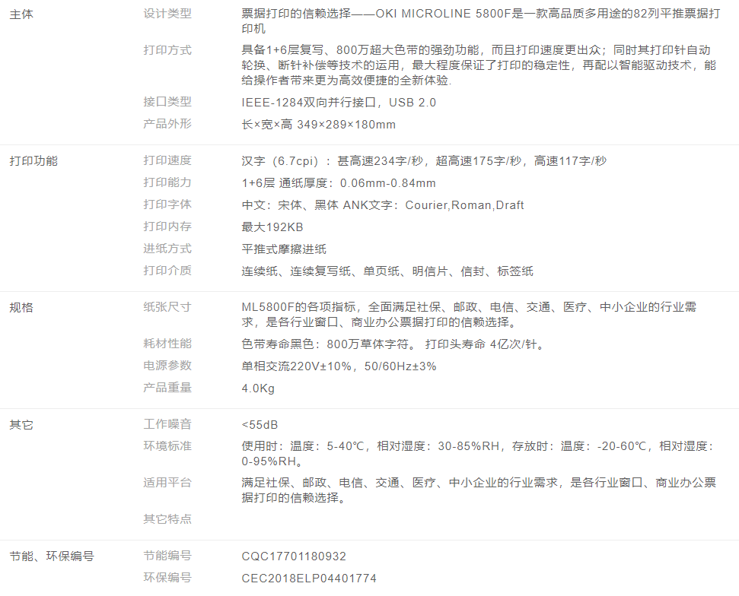The width and height of the screenshot is (739, 596).
Task: Click the 接口类型 row label
Action: click(167, 102)
